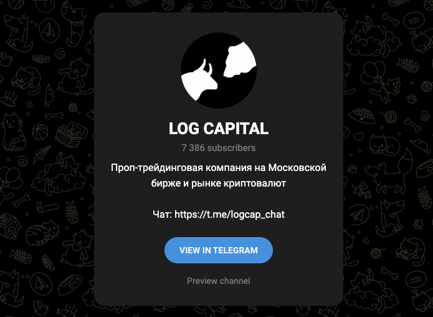Click the paw print doodle under balloons

point(411,99)
